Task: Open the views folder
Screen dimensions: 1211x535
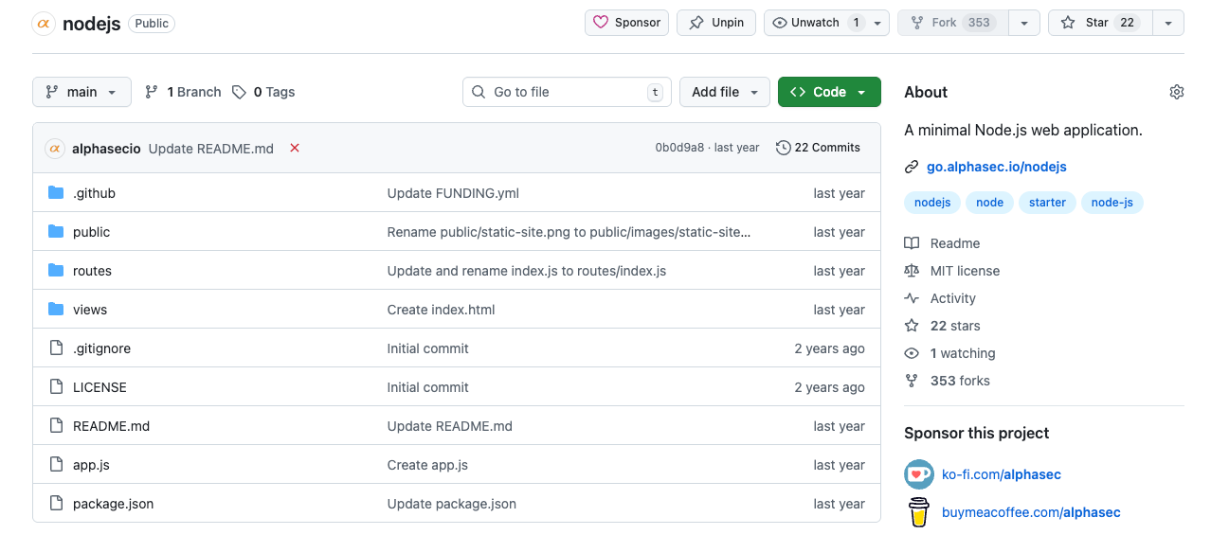Action: coord(90,310)
